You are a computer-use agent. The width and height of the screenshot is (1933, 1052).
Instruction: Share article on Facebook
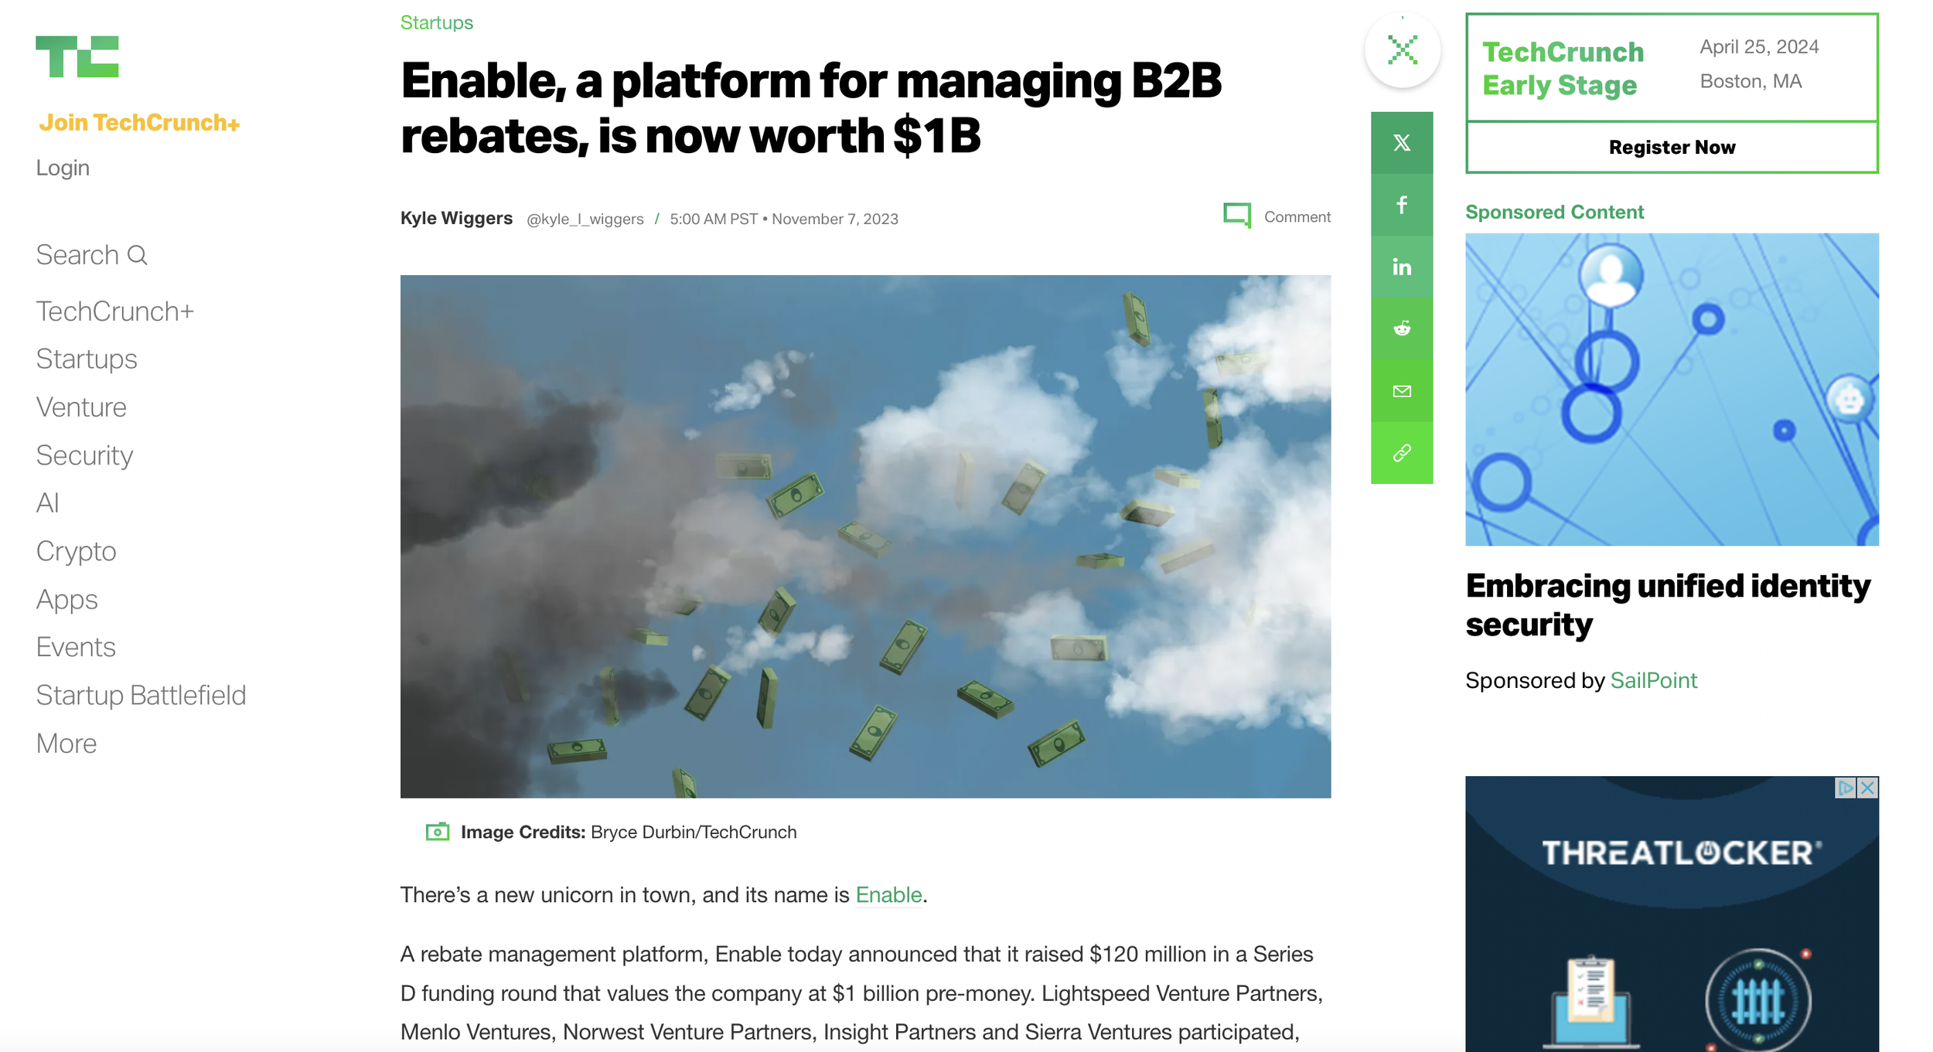click(1401, 205)
